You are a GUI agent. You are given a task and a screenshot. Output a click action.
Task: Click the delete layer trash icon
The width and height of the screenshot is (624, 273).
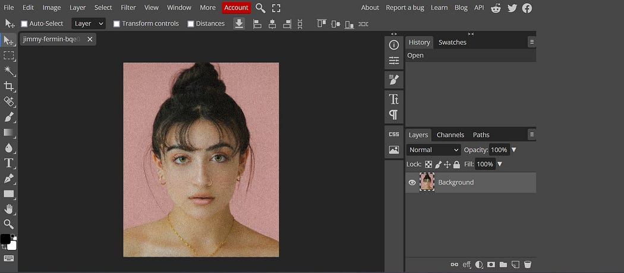[x=527, y=264]
